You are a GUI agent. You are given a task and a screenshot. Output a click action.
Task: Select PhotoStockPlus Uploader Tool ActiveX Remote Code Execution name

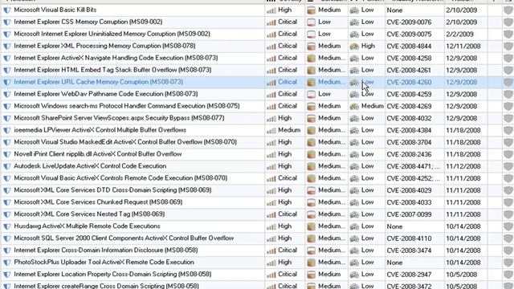[x=104, y=263]
